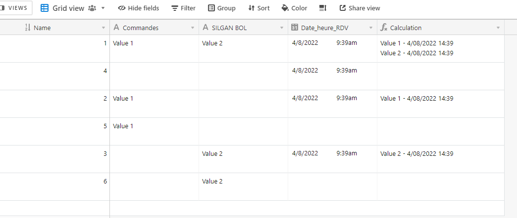
Task: Select row 3 Name cell
Action: [55, 159]
